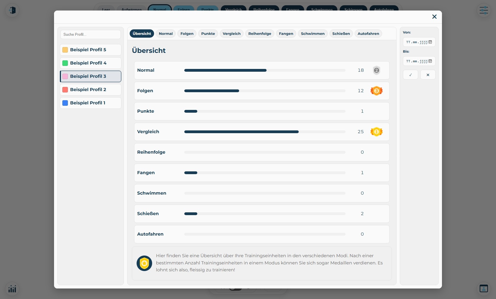This screenshot has height=299, width=496.
Task: Open calendar picker in Bis date field
Action: (x=430, y=61)
